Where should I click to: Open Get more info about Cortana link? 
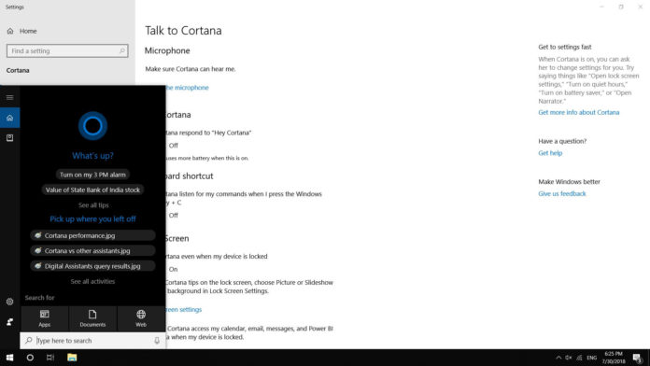(x=579, y=112)
